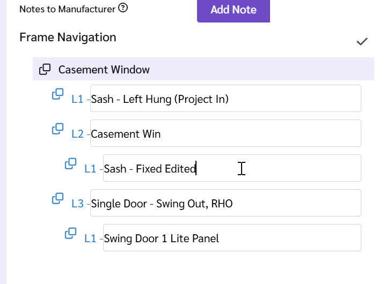Add a note to the manufacturer
Viewport: 386px width, 284px height.
click(234, 11)
